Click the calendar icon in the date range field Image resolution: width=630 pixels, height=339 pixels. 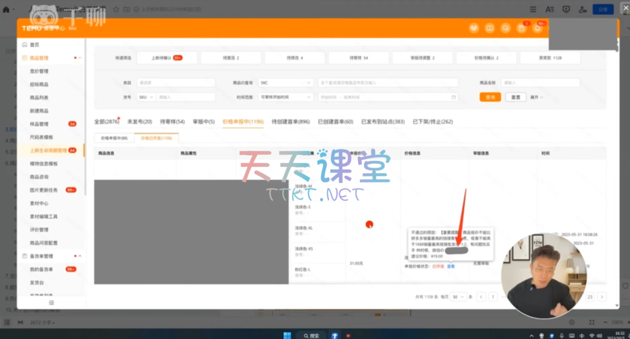453,97
